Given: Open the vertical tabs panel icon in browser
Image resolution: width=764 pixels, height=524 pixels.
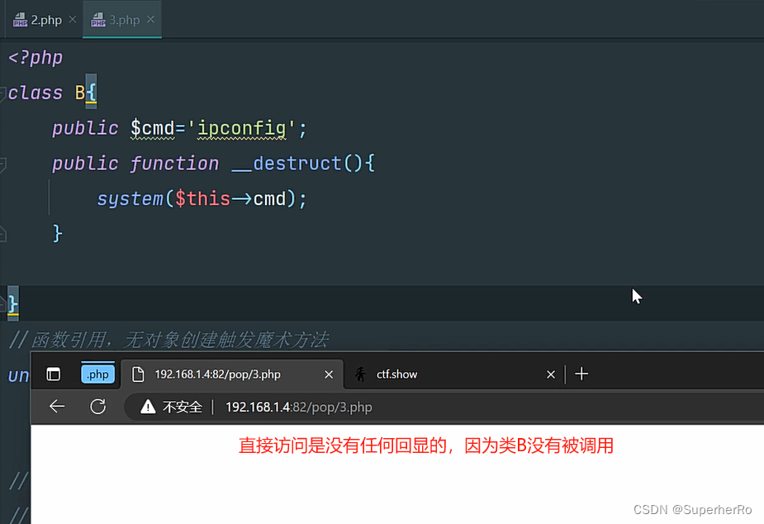Looking at the screenshot, I should pos(53,374).
